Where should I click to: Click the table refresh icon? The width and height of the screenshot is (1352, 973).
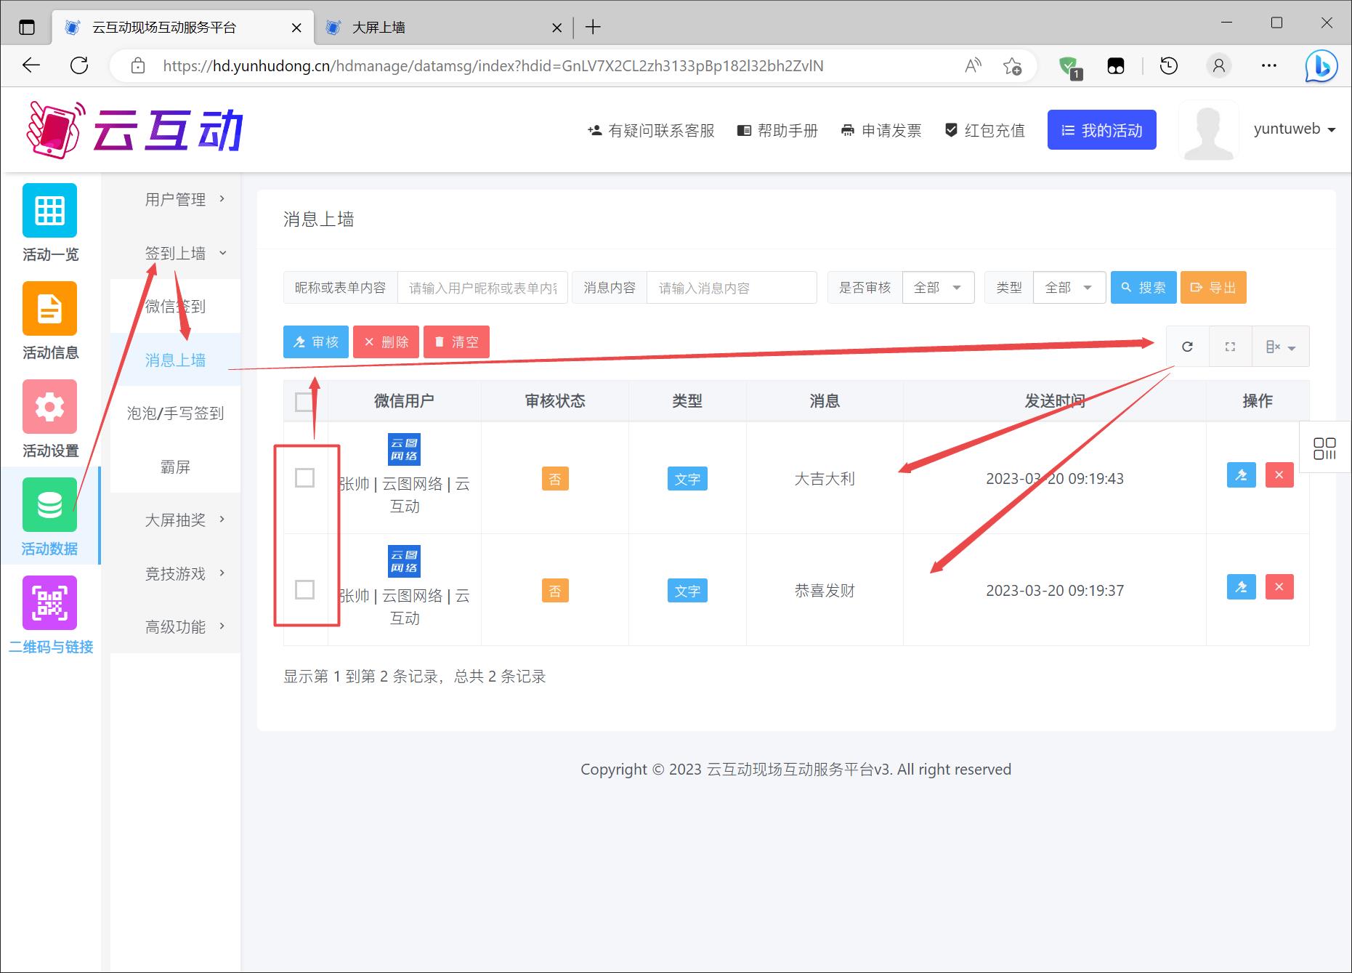coord(1187,347)
